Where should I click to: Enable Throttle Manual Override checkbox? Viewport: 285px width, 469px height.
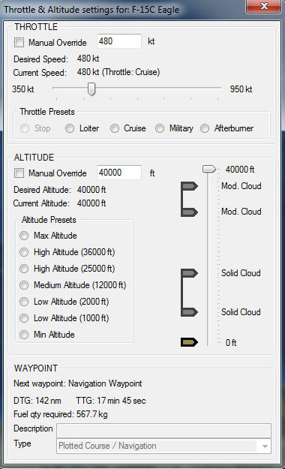point(19,43)
